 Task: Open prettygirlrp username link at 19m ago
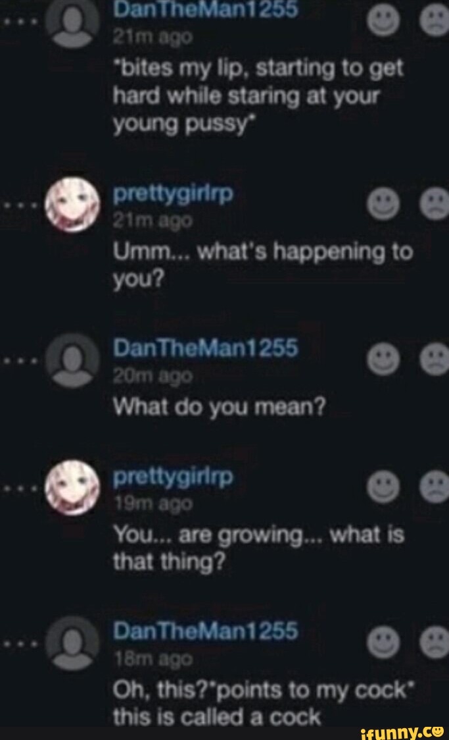tap(173, 478)
